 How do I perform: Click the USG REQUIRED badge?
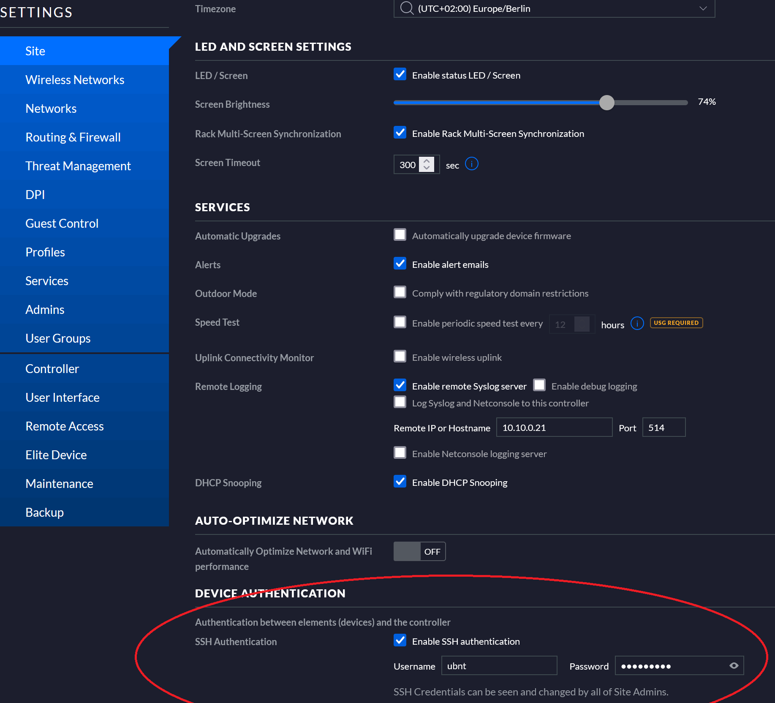click(676, 323)
